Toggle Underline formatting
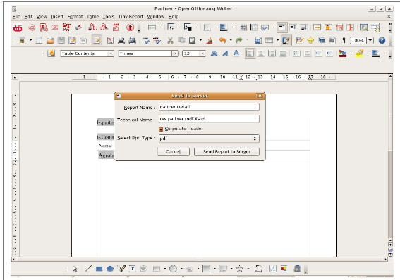400x280 pixels. 236,53
